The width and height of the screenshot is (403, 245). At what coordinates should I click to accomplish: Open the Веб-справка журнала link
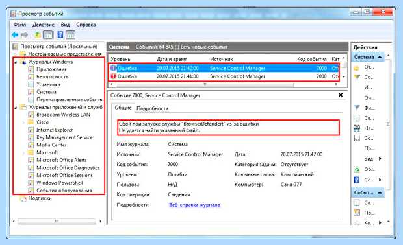click(x=195, y=205)
